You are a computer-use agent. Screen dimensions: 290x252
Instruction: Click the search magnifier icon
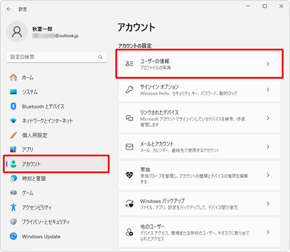click(100, 57)
